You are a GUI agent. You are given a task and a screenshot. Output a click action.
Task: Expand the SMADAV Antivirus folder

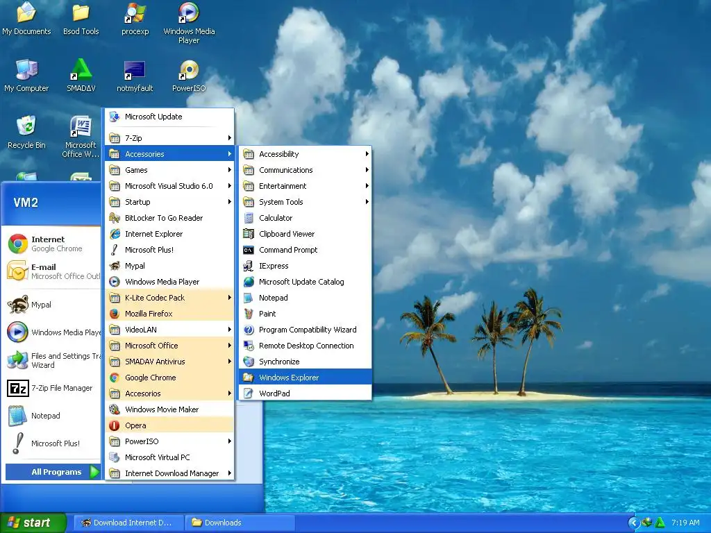click(x=169, y=362)
